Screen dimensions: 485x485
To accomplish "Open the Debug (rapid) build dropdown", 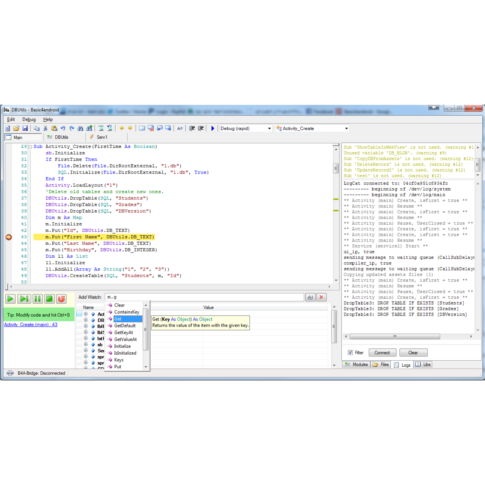I will [269, 128].
